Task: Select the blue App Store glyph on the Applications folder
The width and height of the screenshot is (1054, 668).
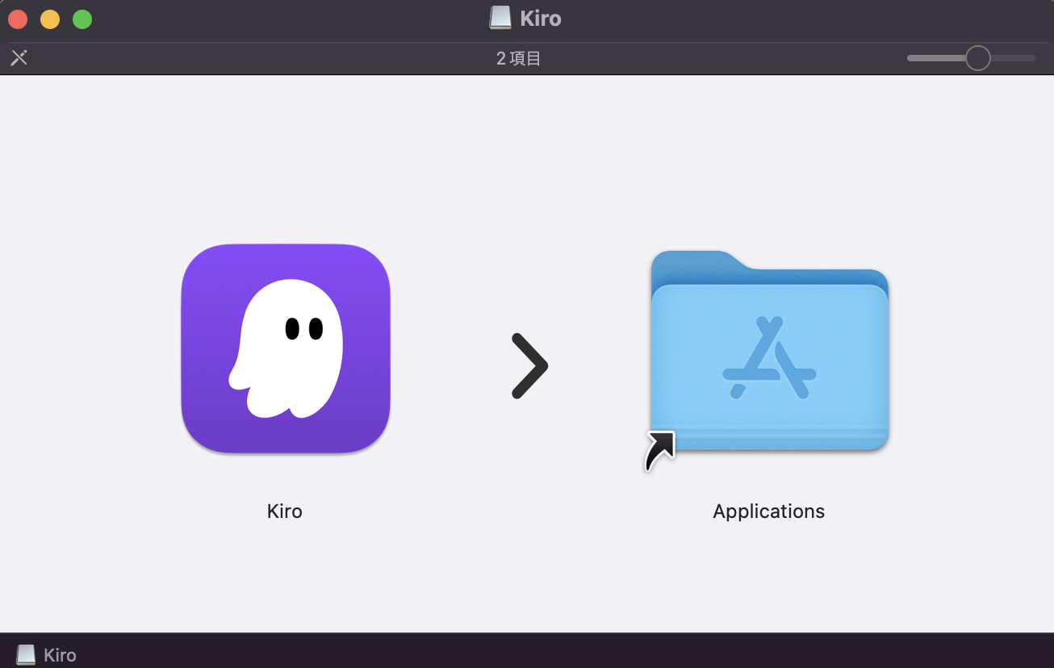Action: (x=768, y=359)
